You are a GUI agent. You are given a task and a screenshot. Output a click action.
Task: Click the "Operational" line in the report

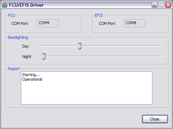(x=32, y=79)
